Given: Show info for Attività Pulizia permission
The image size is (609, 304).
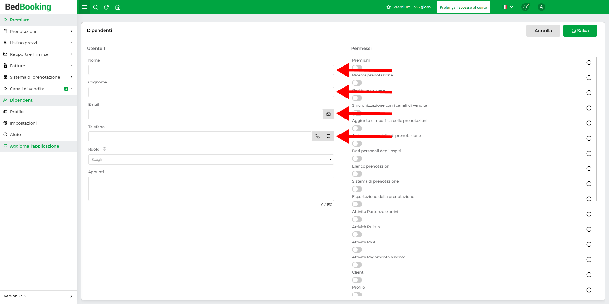Looking at the screenshot, I should (x=589, y=229).
